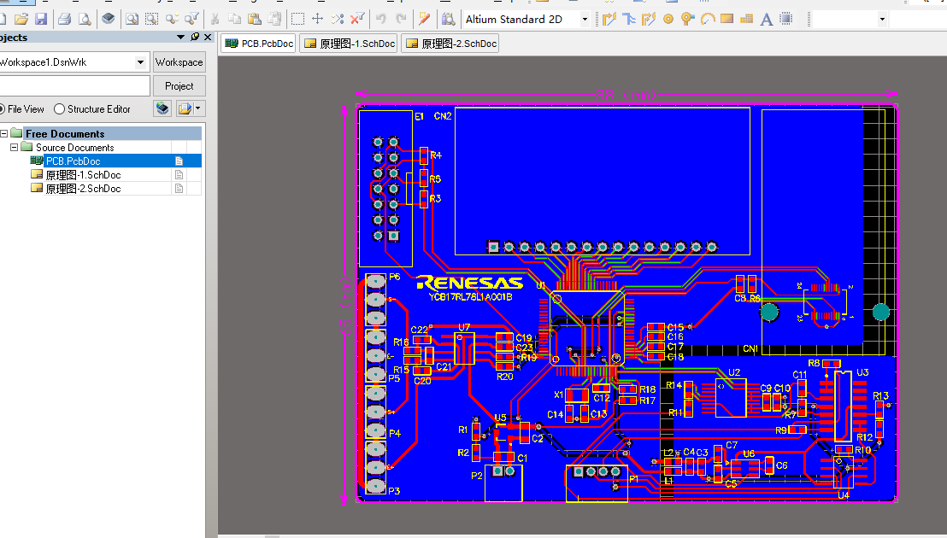Close the Projects panel

[208, 38]
